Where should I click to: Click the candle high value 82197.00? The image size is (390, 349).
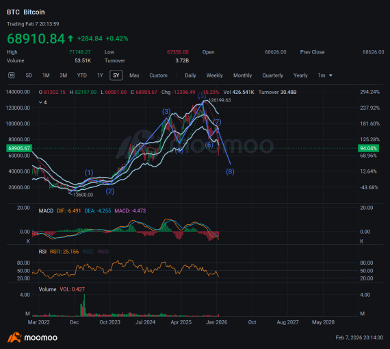[86, 93]
